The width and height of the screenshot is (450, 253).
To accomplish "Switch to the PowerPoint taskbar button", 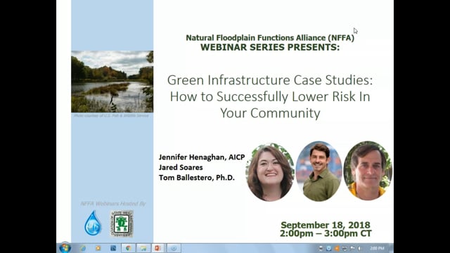I will pos(157,248).
